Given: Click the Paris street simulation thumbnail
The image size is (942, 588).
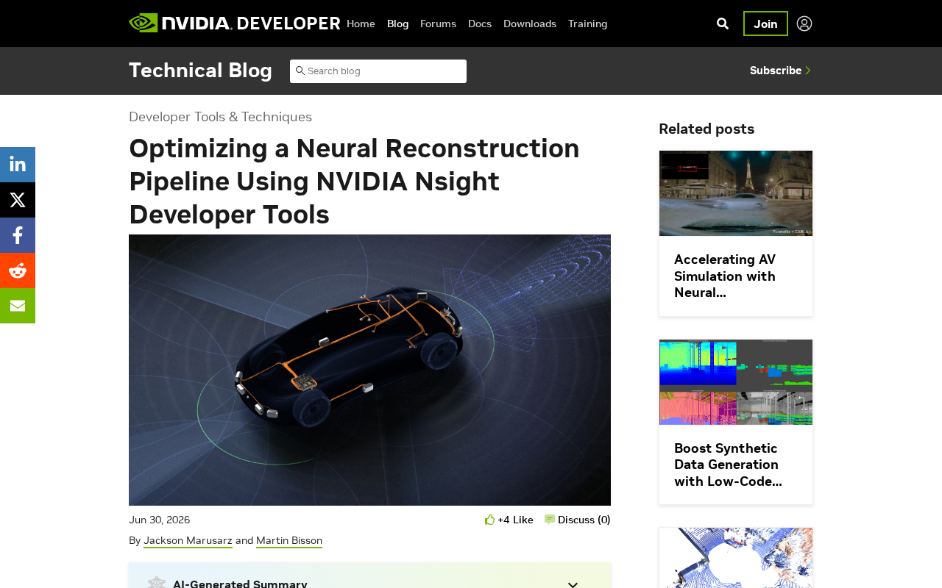Looking at the screenshot, I should [x=736, y=193].
